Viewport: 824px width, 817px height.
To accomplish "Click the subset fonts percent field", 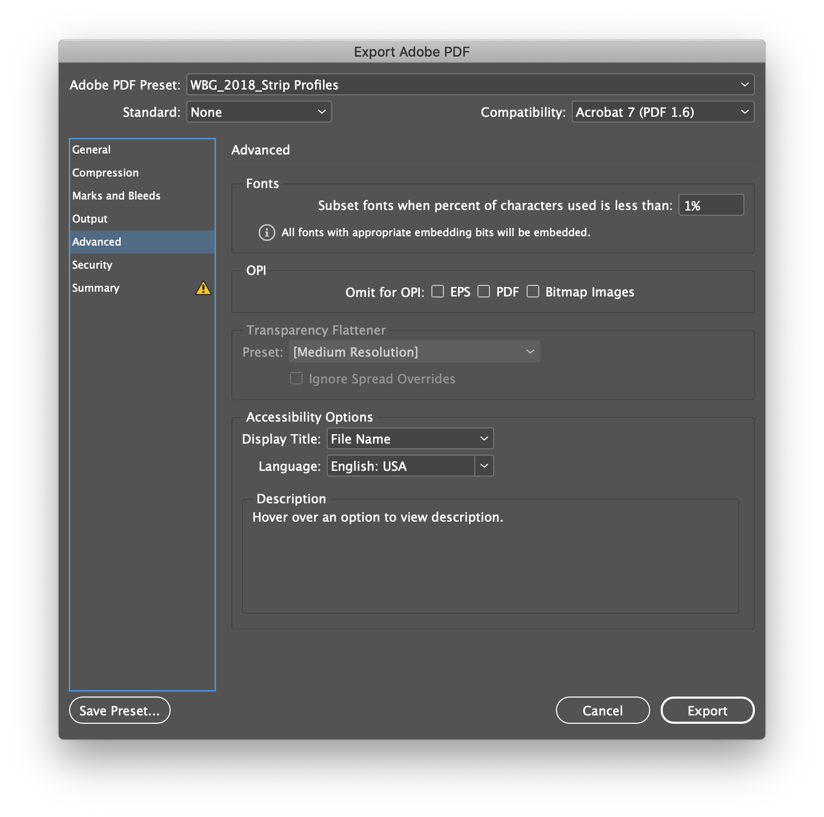I will [711, 205].
